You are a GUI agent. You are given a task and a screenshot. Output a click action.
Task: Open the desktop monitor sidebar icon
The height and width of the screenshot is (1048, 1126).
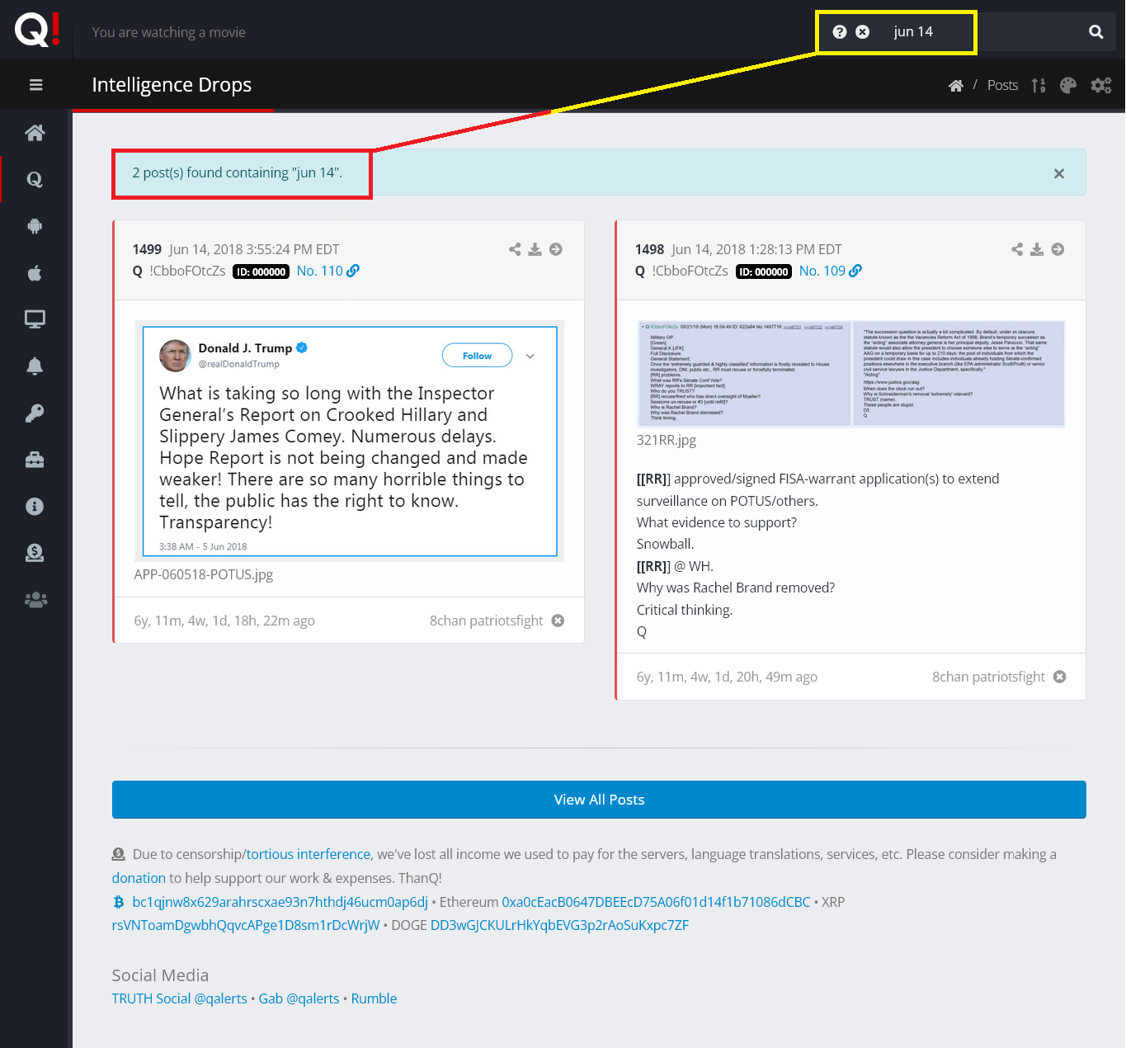35,319
